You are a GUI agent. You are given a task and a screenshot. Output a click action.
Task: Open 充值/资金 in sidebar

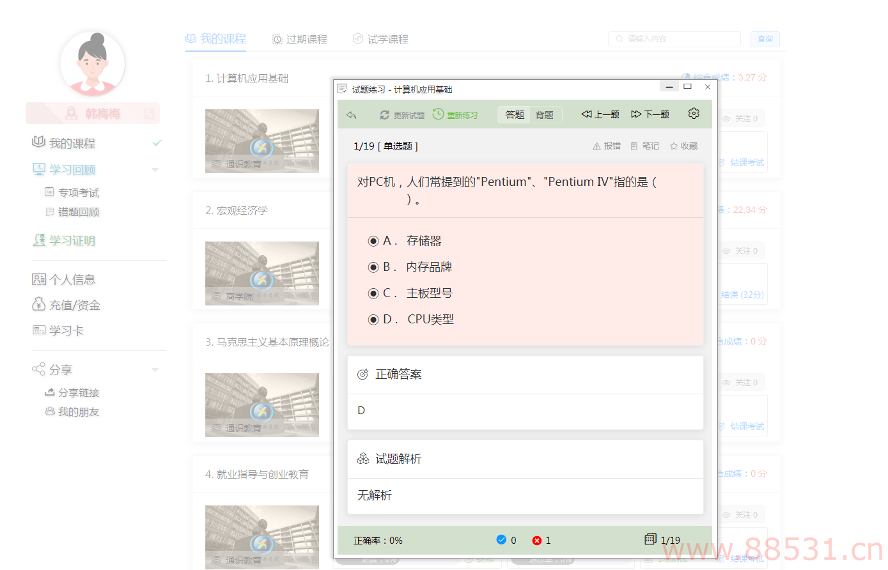pos(66,305)
